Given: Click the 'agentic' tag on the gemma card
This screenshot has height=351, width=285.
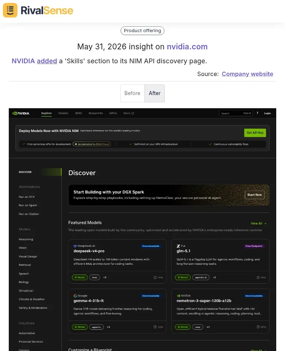Looking at the screenshot, I should (96, 327).
